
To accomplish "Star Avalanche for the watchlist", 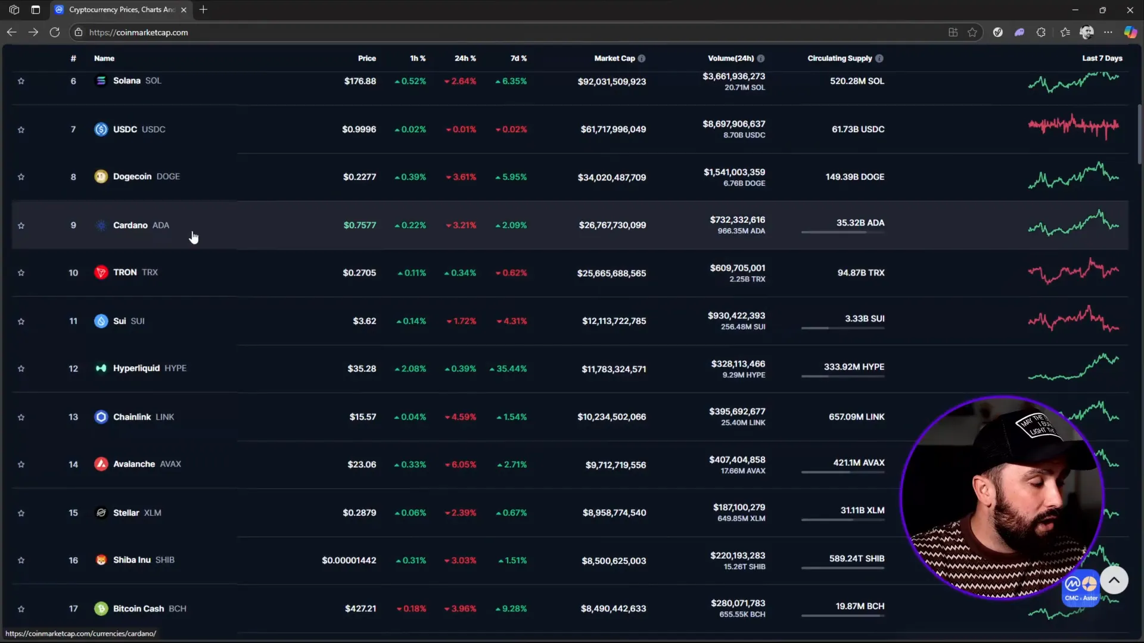I will click(x=21, y=464).
